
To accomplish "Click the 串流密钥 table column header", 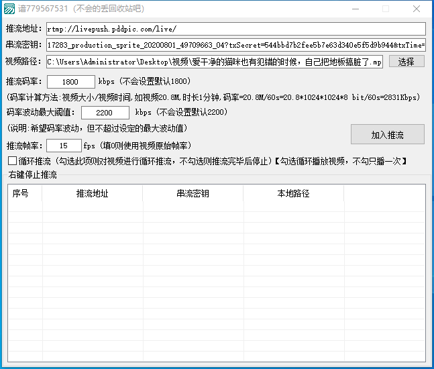I will [193, 193].
